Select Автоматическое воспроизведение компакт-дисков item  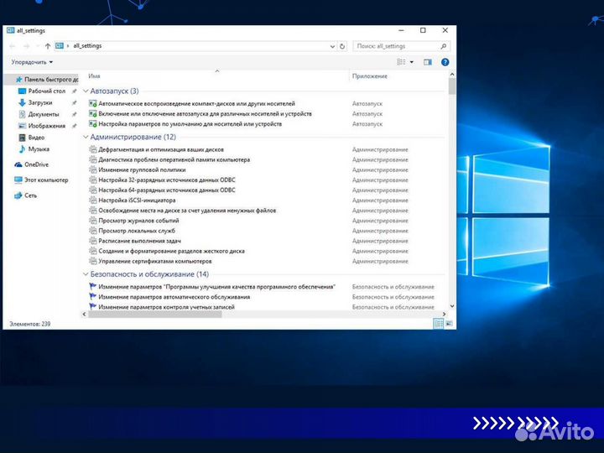(x=196, y=104)
